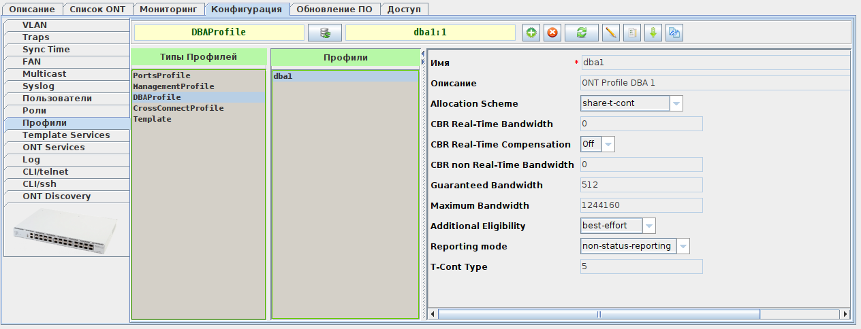The image size is (861, 329).
Task: Open the Allocation Scheme dropdown
Action: [676, 103]
